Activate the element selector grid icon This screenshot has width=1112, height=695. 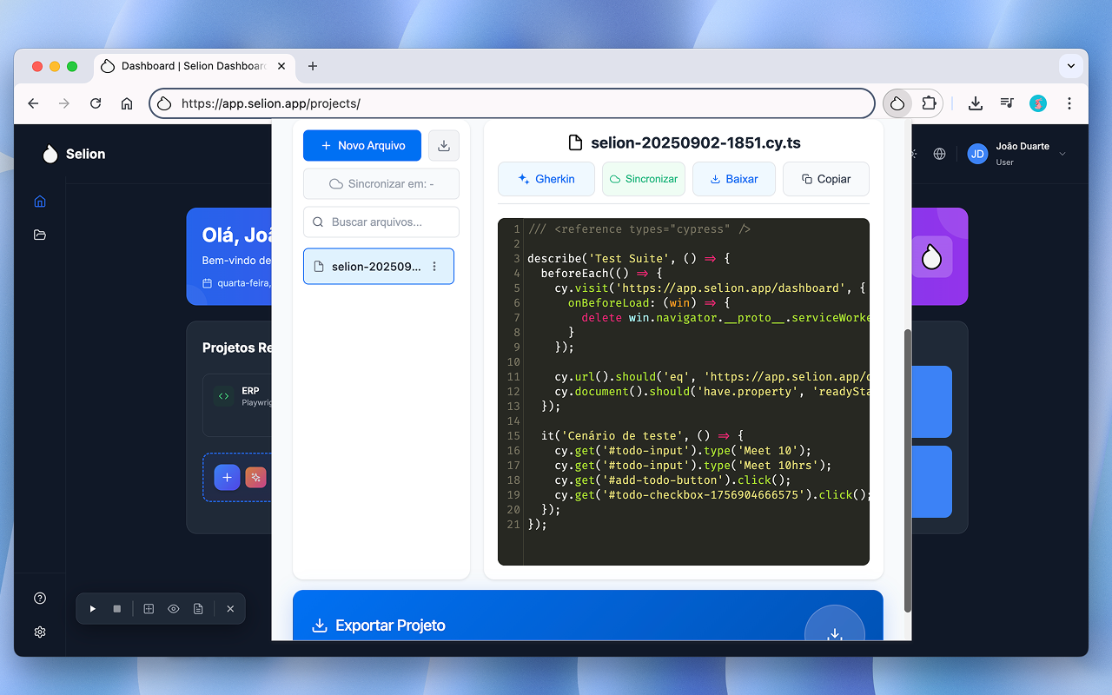click(x=149, y=609)
